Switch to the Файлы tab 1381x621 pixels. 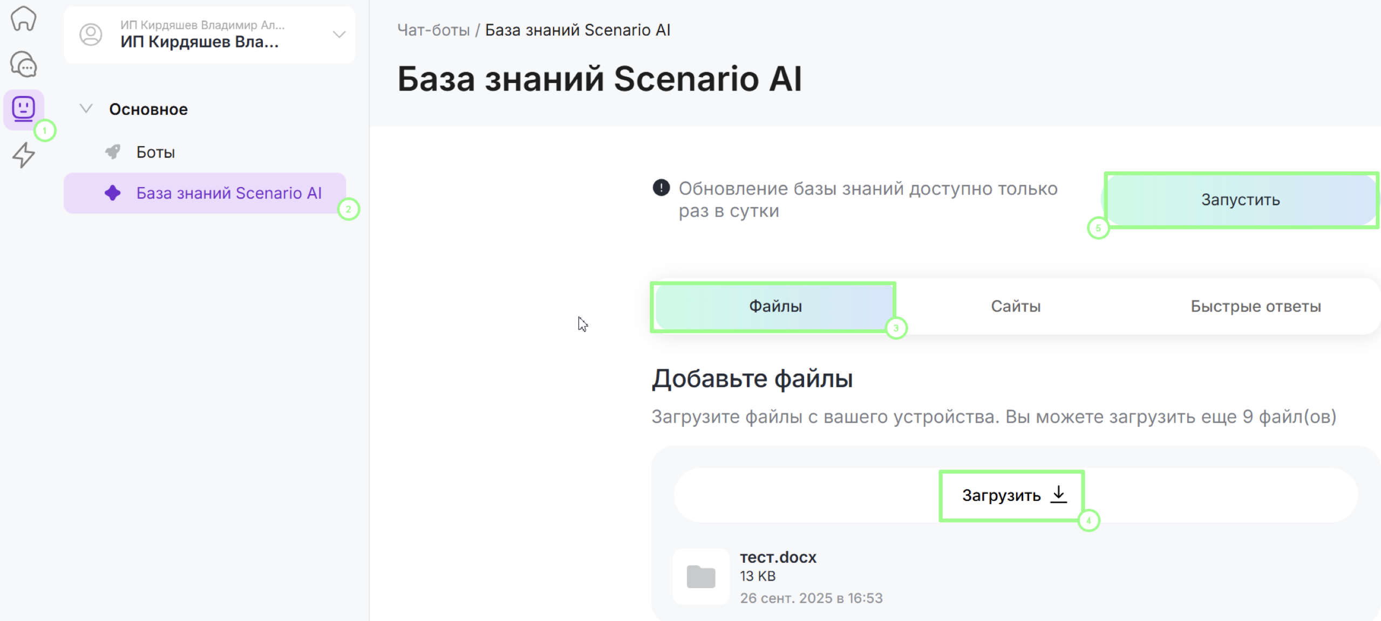tap(774, 306)
